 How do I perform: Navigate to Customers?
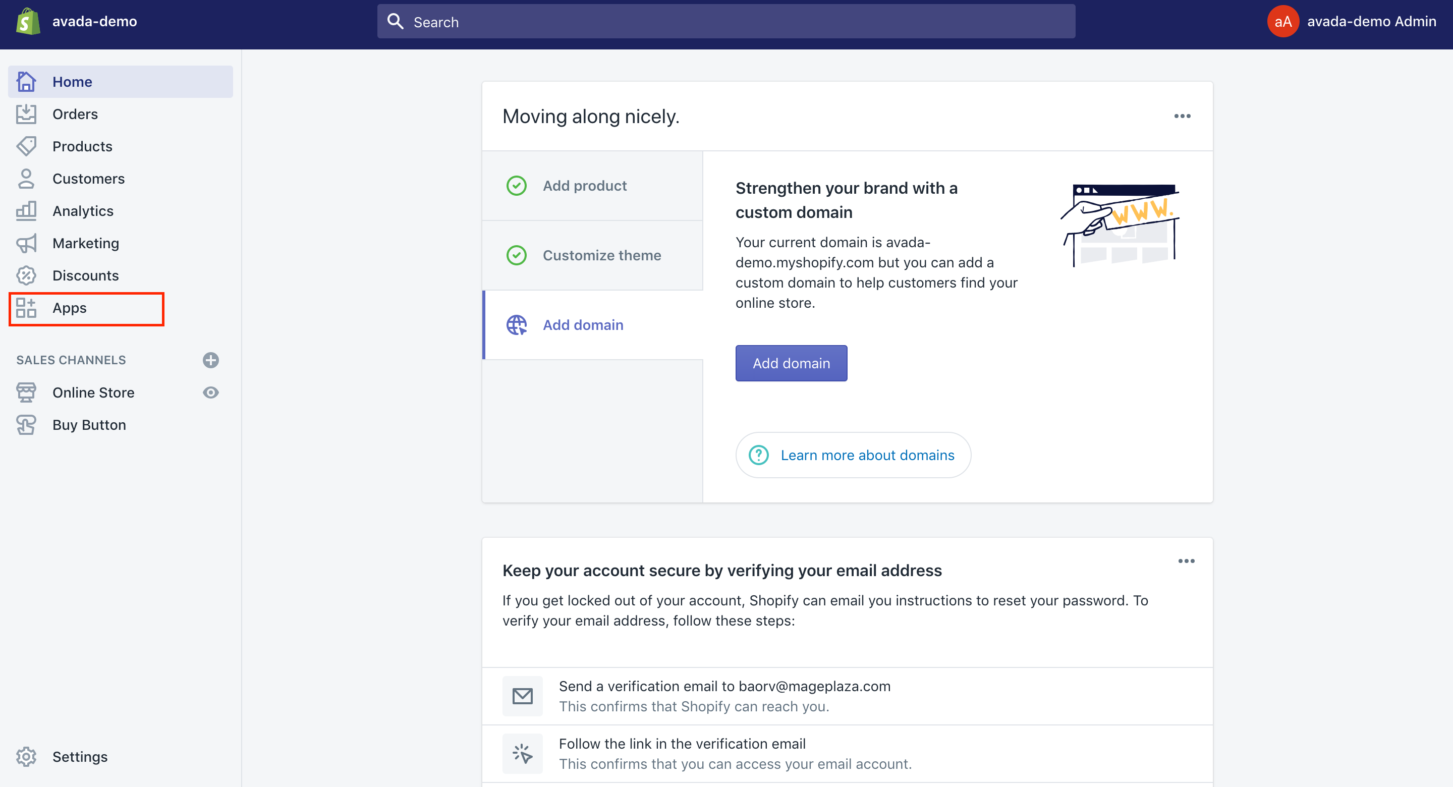(120, 178)
